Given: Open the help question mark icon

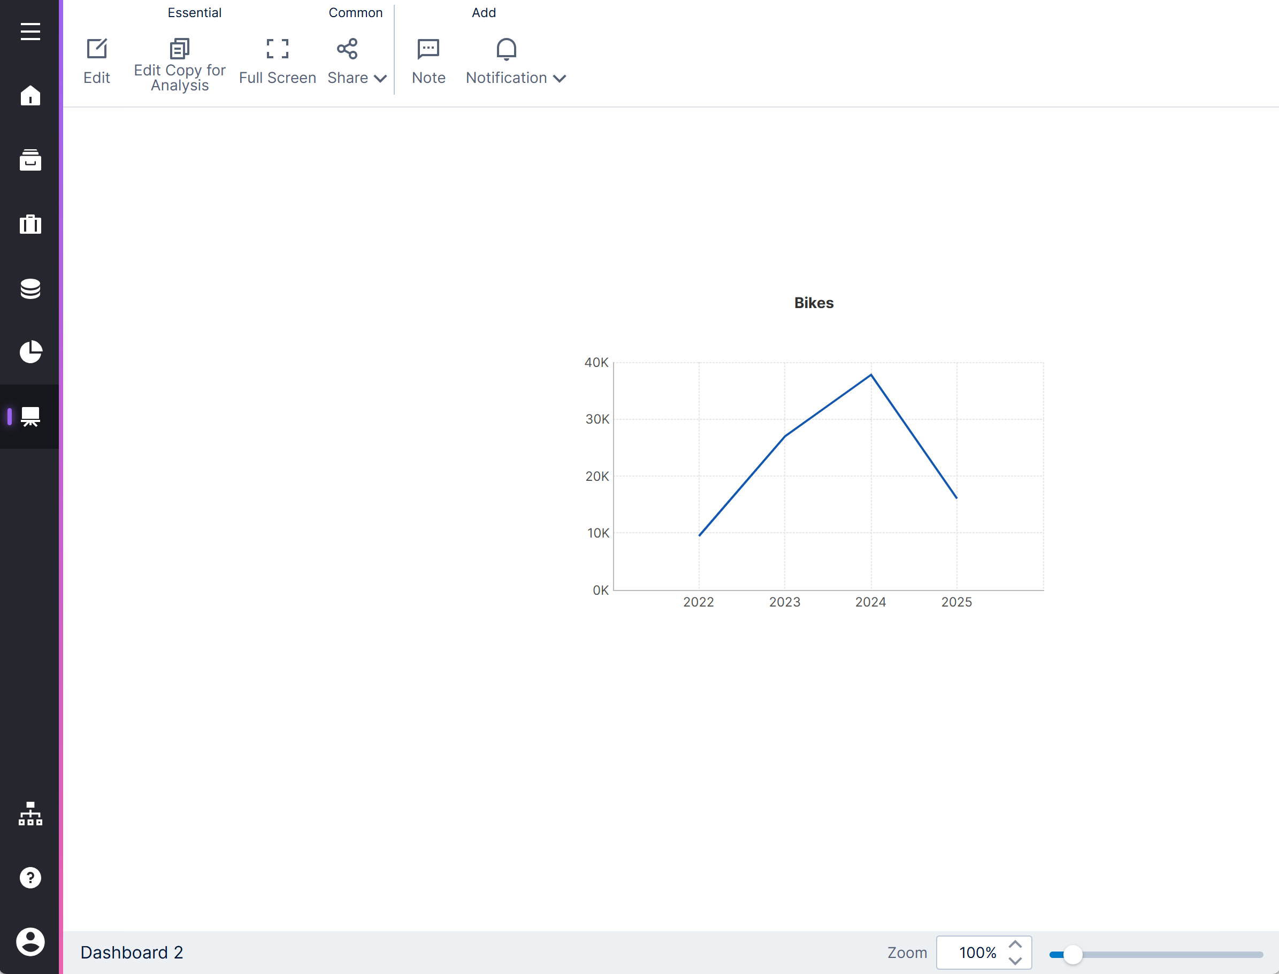Looking at the screenshot, I should [30, 878].
